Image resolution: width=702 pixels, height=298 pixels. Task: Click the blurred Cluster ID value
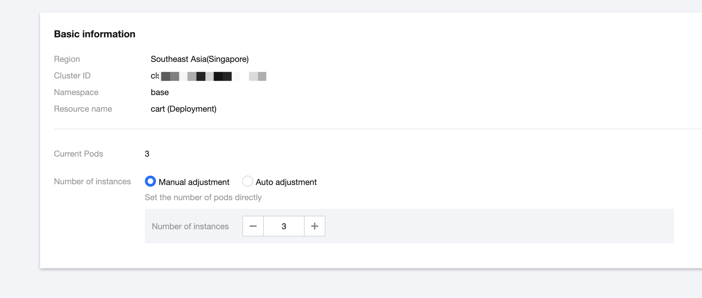pyautogui.click(x=209, y=76)
